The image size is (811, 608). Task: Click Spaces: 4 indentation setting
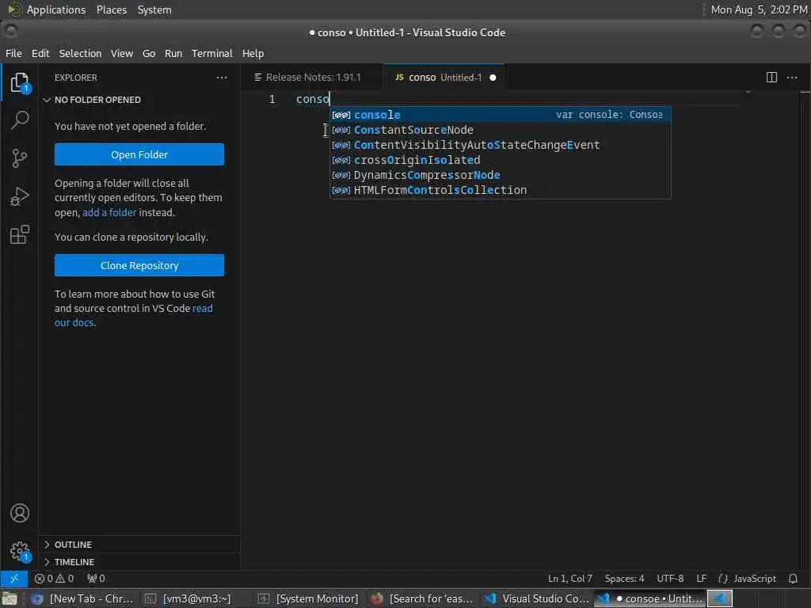click(x=624, y=579)
